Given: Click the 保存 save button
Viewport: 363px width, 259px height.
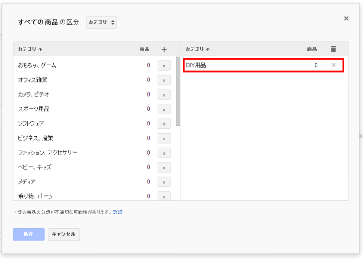Looking at the screenshot, I should point(29,234).
